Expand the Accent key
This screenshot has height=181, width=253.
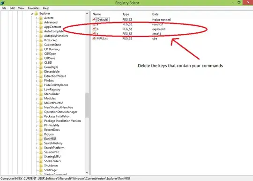37,18
